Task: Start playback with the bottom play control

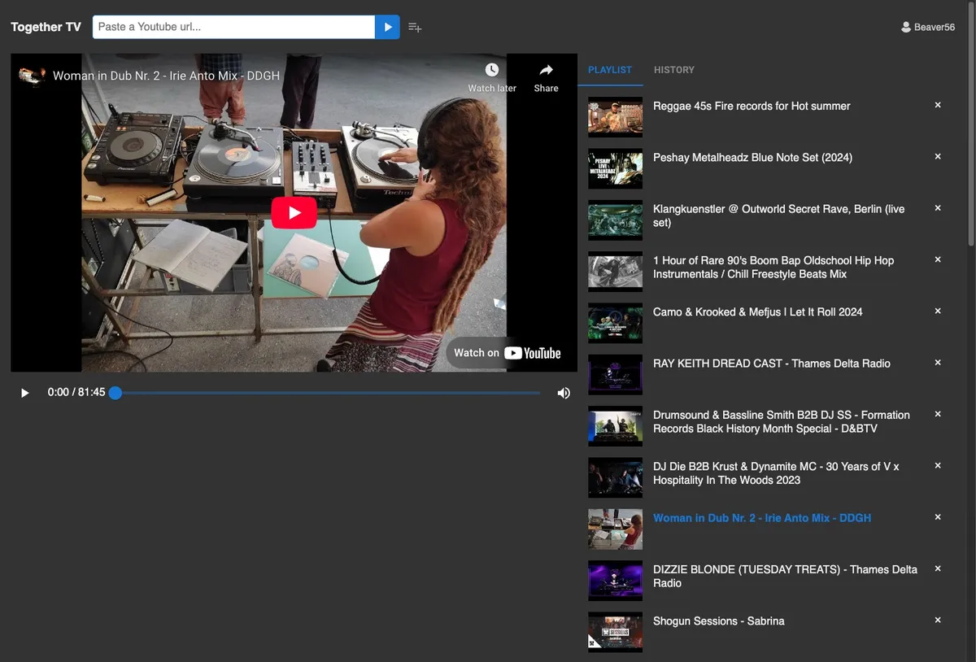Action: pos(24,393)
